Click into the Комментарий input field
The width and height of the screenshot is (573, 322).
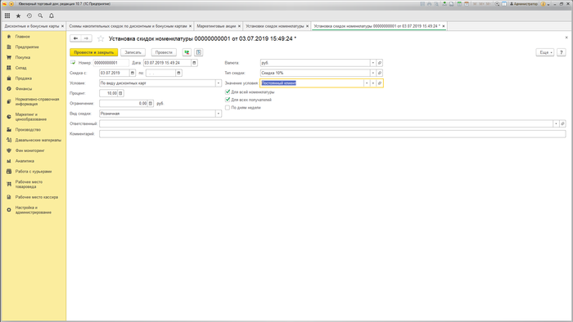(x=332, y=134)
